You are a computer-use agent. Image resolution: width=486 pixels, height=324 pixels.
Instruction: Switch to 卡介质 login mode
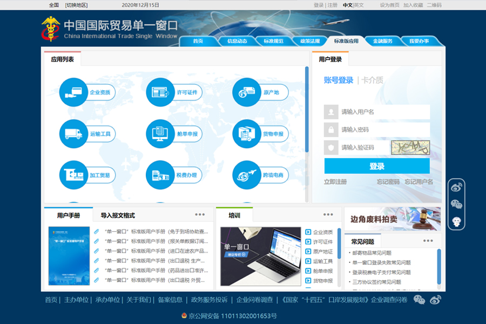372,80
